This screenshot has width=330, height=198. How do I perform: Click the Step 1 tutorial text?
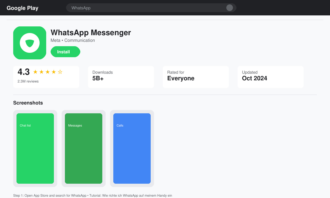click(93, 196)
